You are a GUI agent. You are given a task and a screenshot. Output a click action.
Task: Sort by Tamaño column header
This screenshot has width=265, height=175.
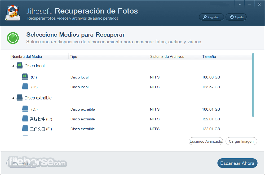(x=227, y=56)
